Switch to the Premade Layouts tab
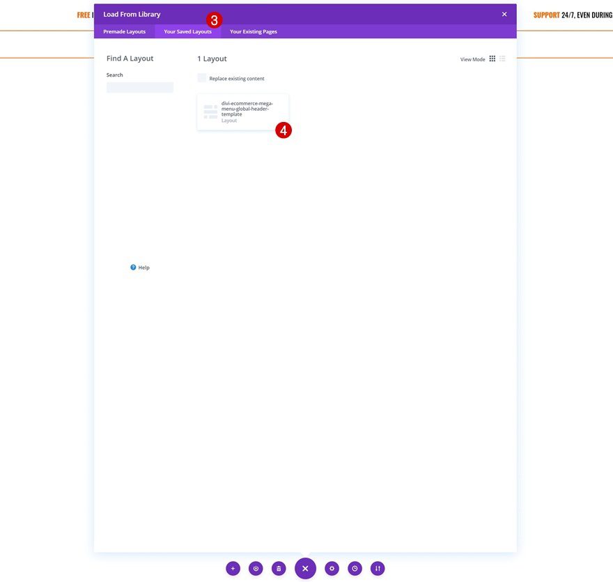The image size is (613, 582). [126, 30]
